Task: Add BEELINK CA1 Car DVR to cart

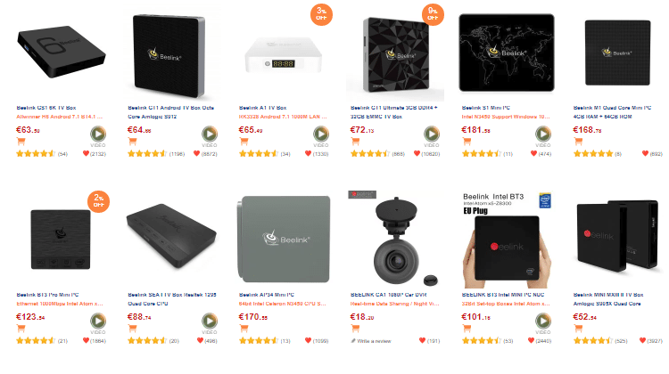Action: (x=355, y=328)
